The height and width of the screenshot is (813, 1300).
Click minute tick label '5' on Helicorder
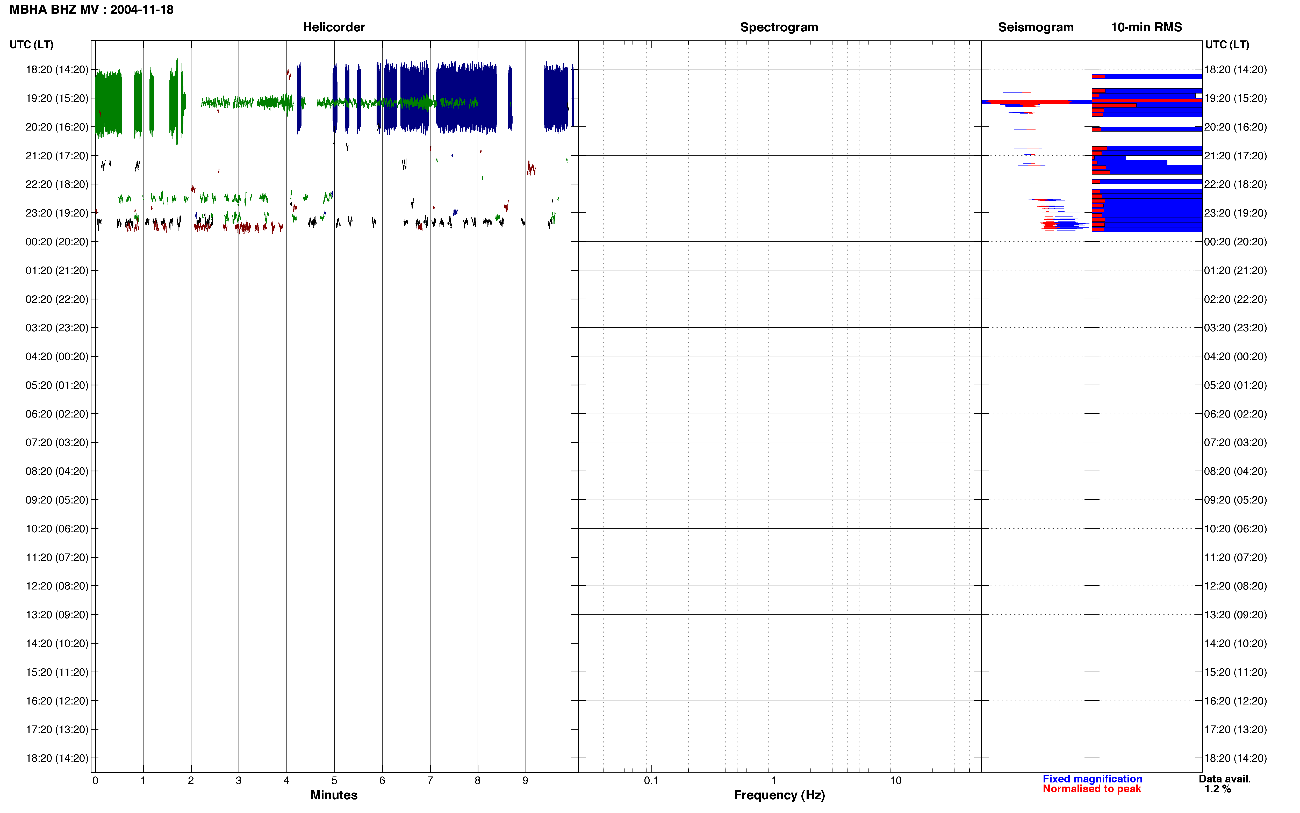pos(334,781)
